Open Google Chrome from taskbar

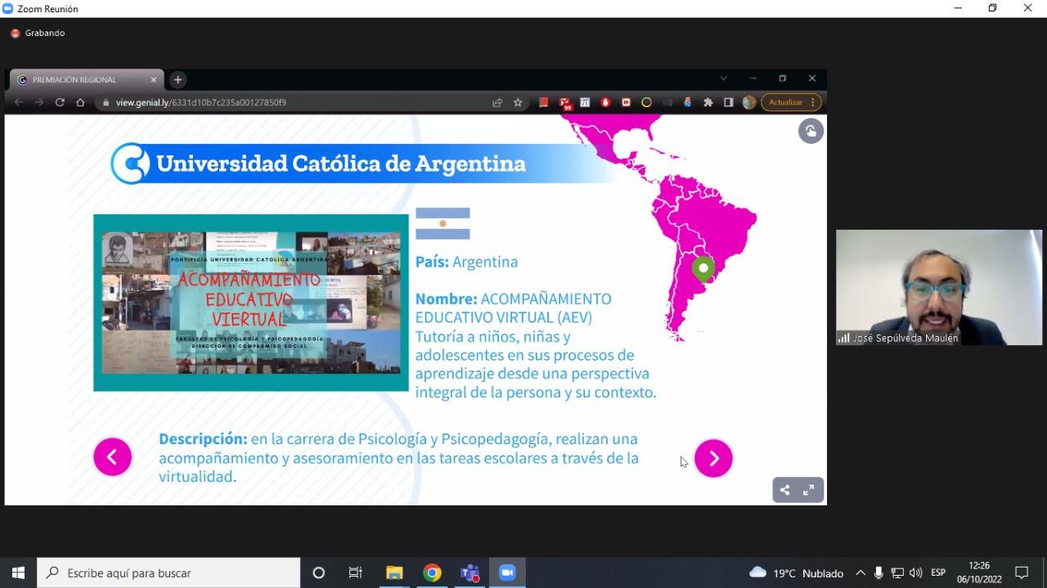coord(432,572)
